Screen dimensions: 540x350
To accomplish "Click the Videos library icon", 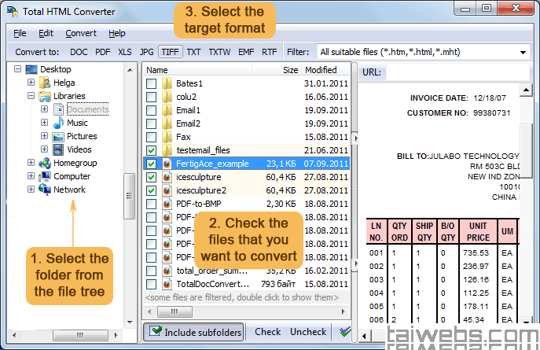I will pyautogui.click(x=59, y=149).
